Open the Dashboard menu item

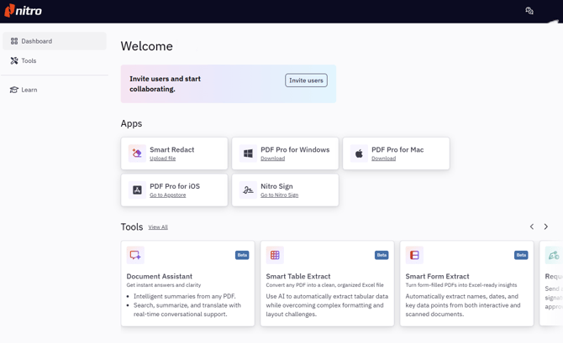[55, 41]
